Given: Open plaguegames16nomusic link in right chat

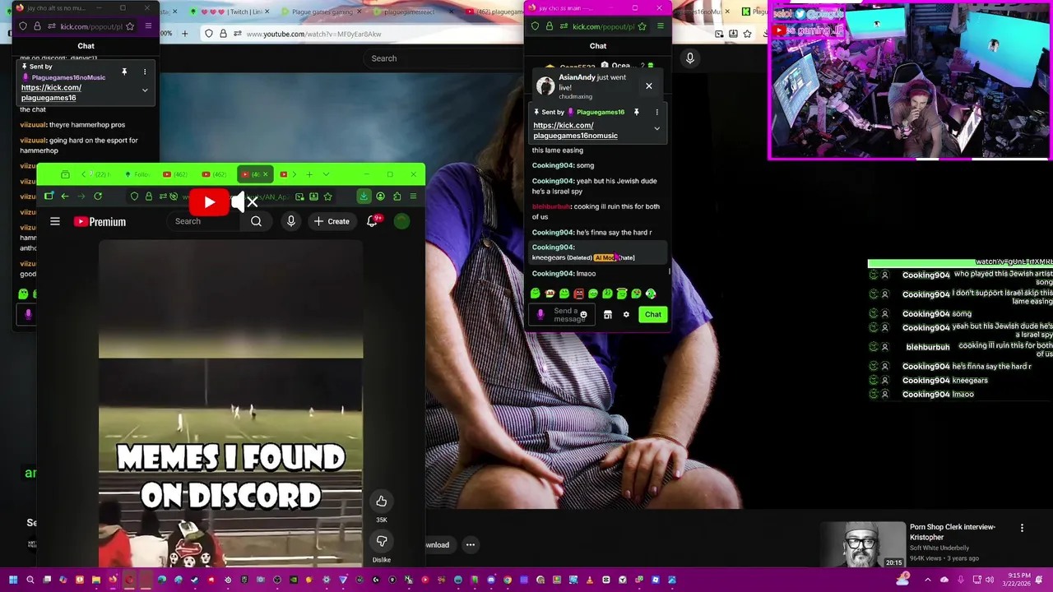Looking at the screenshot, I should [575, 130].
